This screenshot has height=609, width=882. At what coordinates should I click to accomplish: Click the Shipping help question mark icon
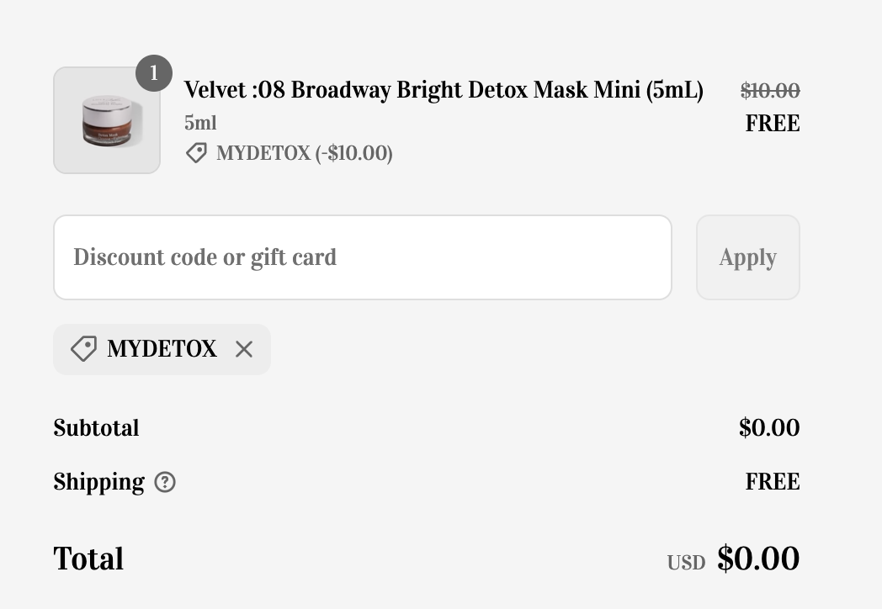click(x=166, y=482)
